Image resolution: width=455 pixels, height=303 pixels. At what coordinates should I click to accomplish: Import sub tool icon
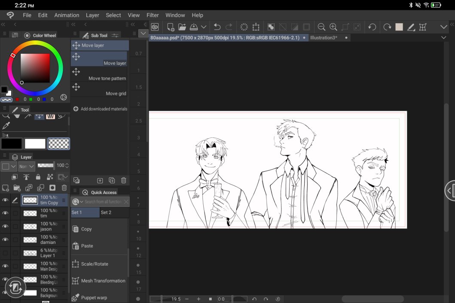click(100, 180)
